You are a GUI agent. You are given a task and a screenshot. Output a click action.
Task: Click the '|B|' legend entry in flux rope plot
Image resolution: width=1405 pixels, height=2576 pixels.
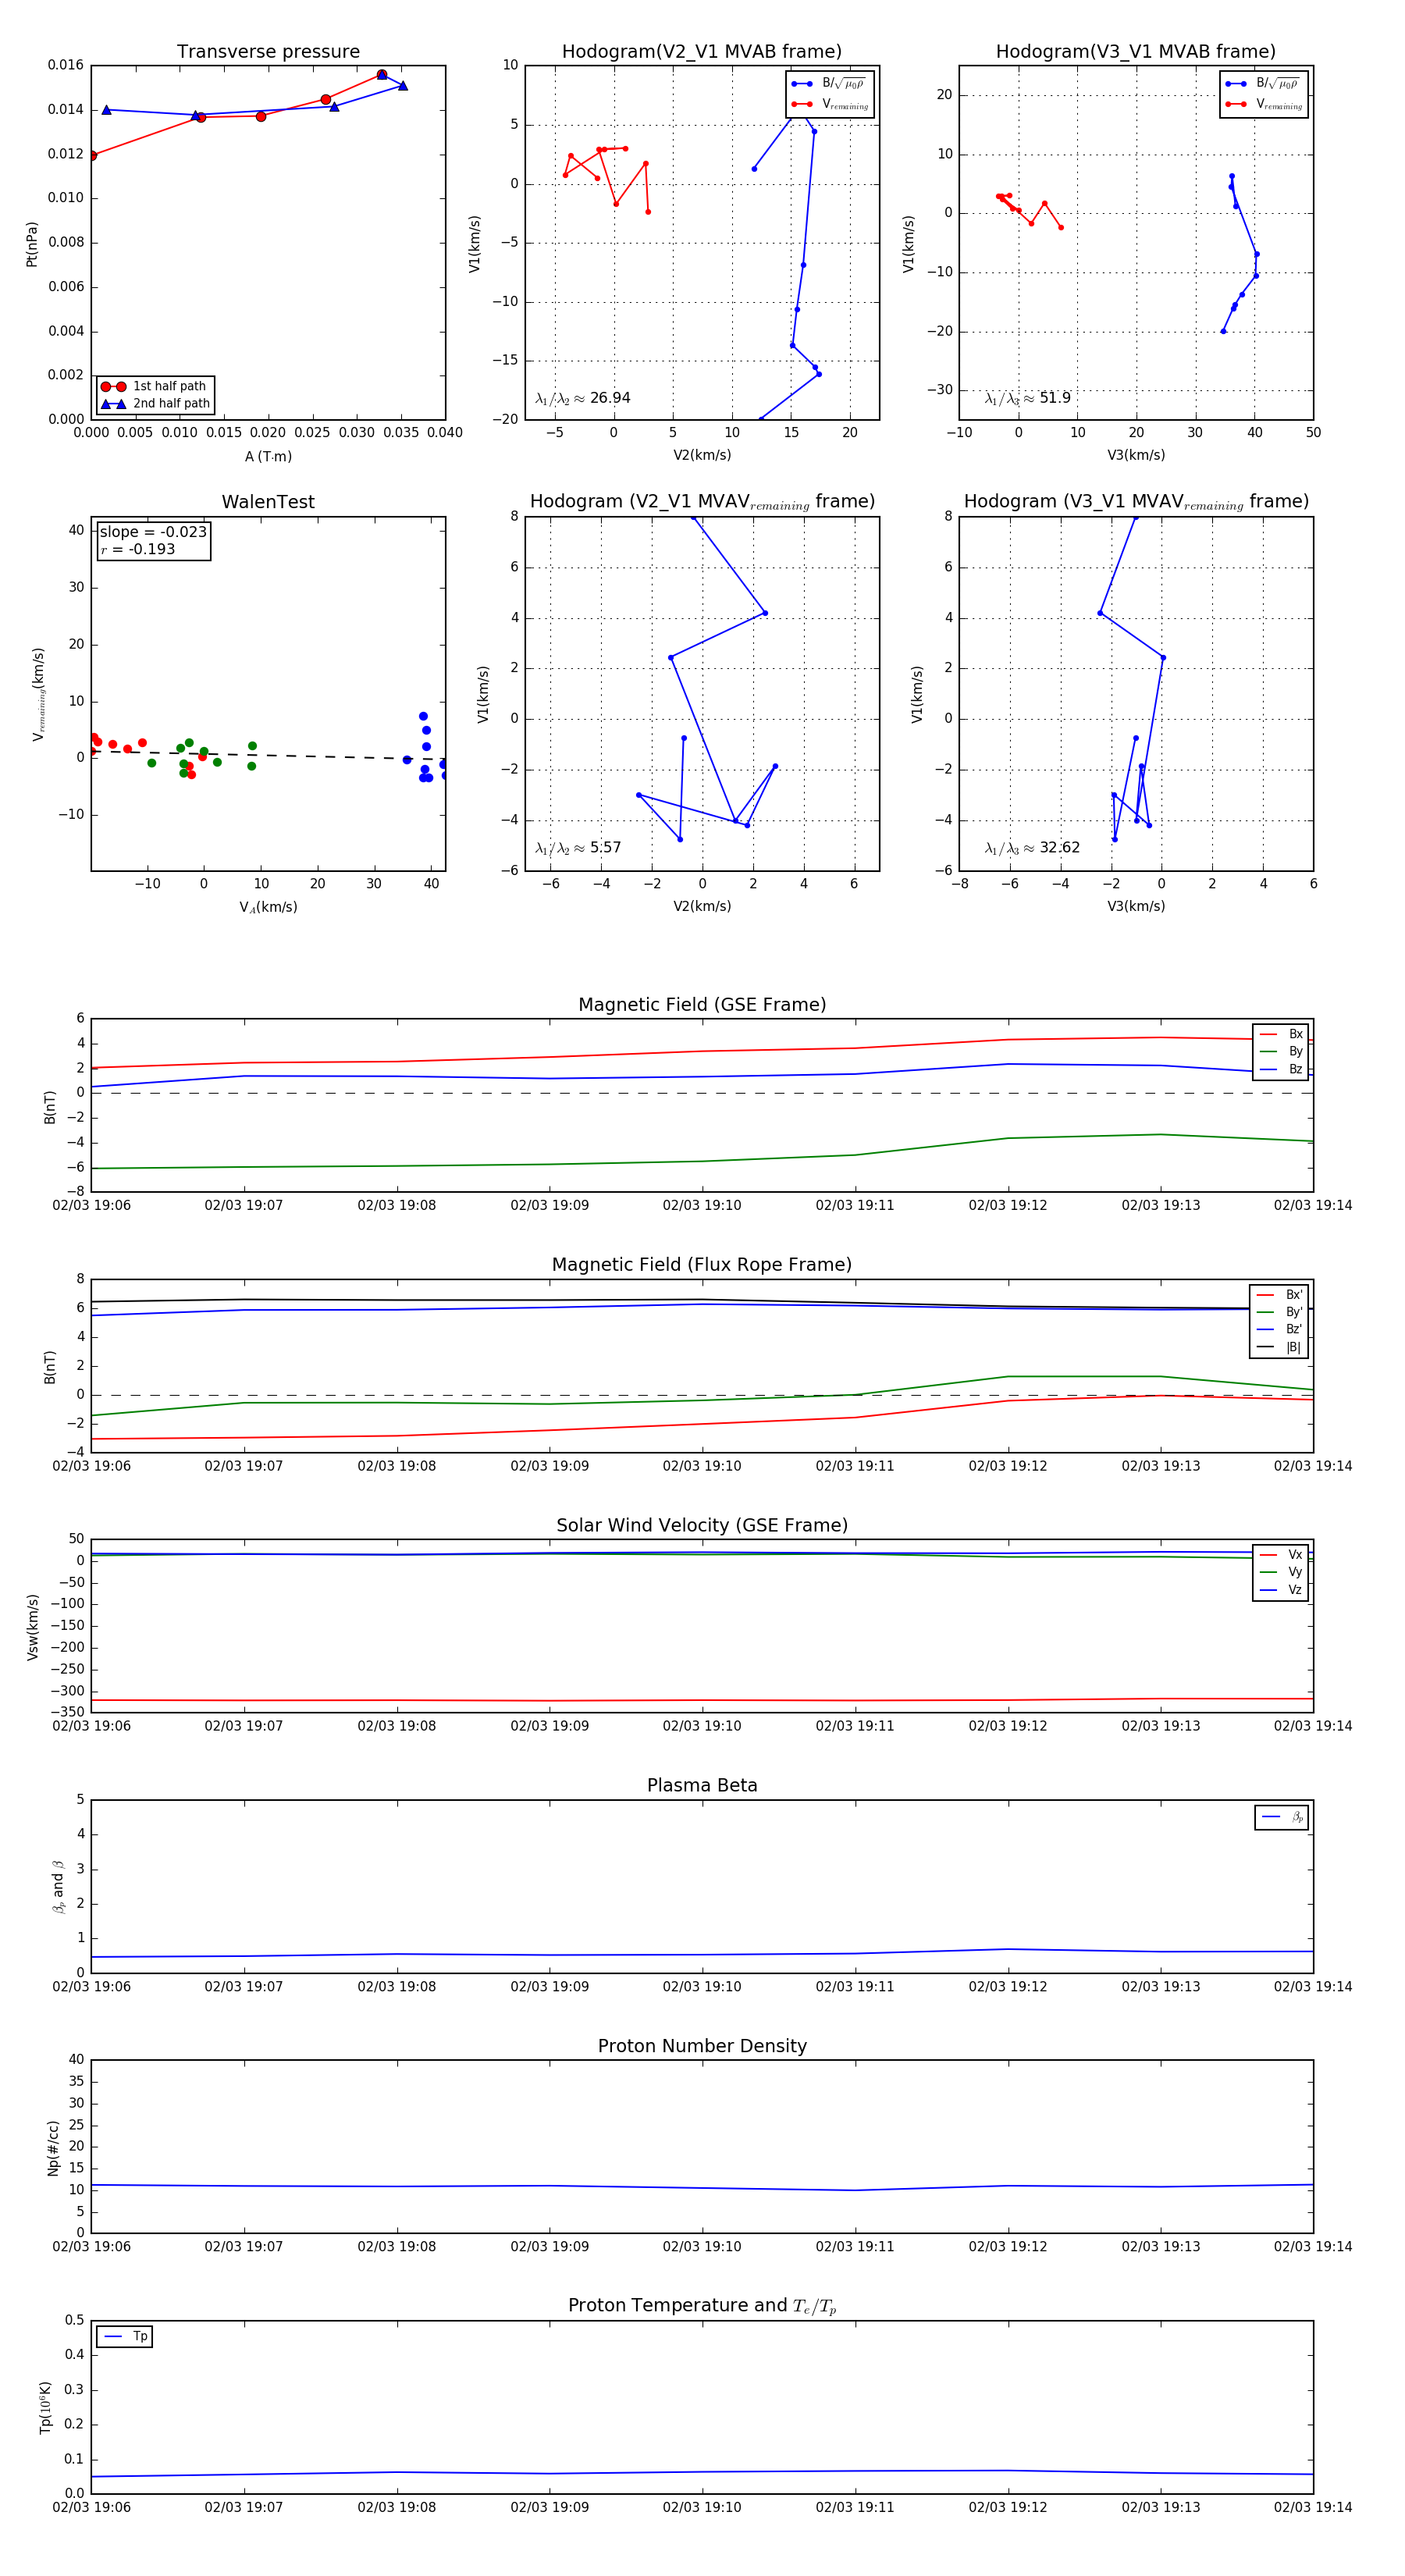click(1280, 1347)
